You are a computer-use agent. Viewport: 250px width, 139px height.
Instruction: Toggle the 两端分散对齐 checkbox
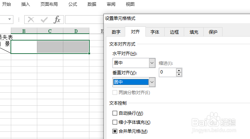[115, 93]
